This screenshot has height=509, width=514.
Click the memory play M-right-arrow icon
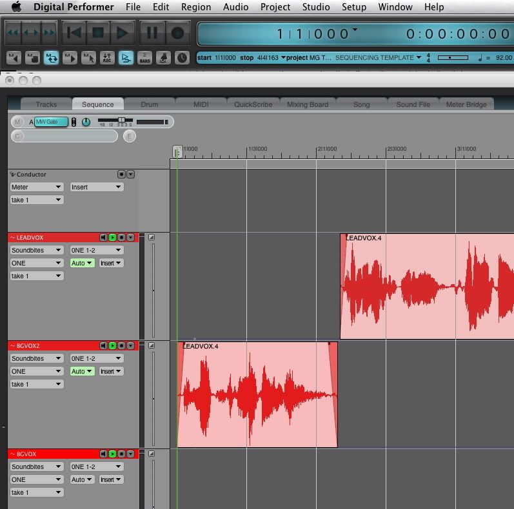click(70, 58)
